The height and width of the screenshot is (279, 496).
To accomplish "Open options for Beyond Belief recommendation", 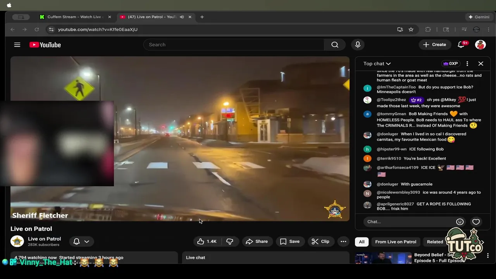I will (488, 256).
